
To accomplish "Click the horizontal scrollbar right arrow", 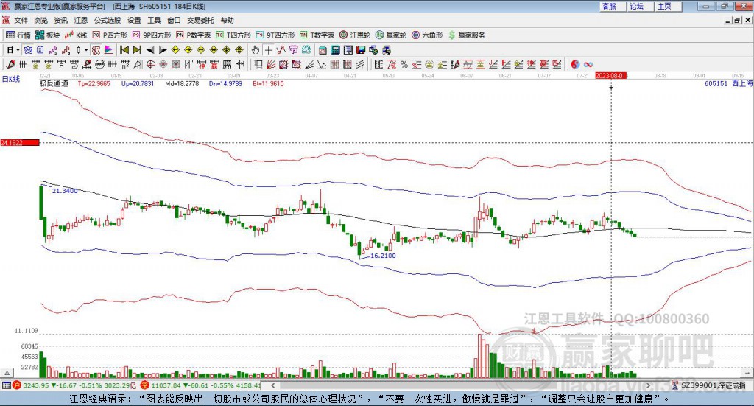I will coord(648,385).
